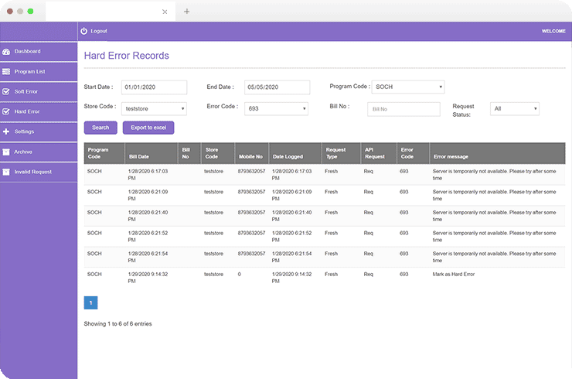Open Dashboard via its gauge icon

tap(6, 52)
